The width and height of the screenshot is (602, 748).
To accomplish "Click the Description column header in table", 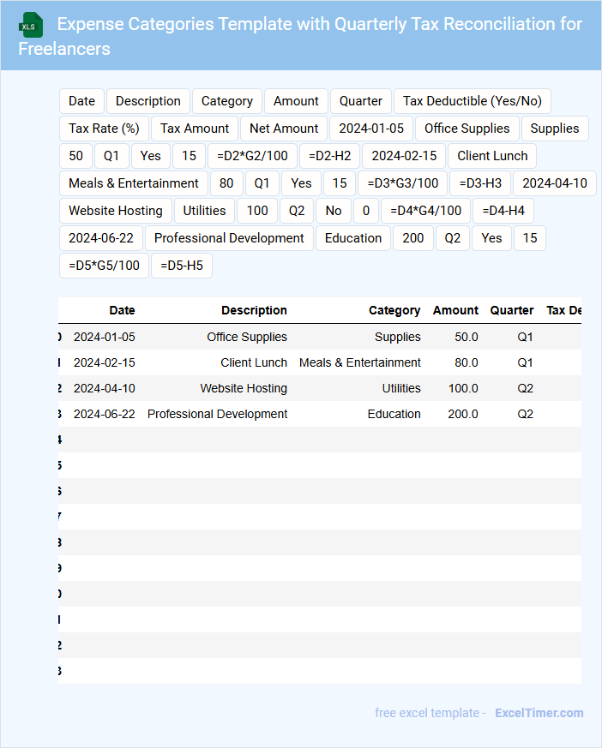I will pos(254,310).
